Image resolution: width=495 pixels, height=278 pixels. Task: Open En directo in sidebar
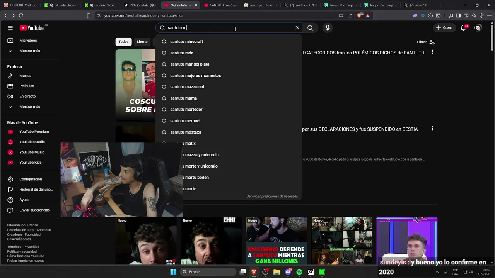click(x=30, y=97)
